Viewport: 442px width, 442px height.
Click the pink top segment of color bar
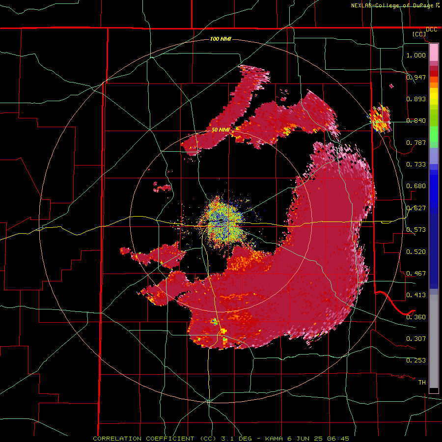pyautogui.click(x=434, y=52)
